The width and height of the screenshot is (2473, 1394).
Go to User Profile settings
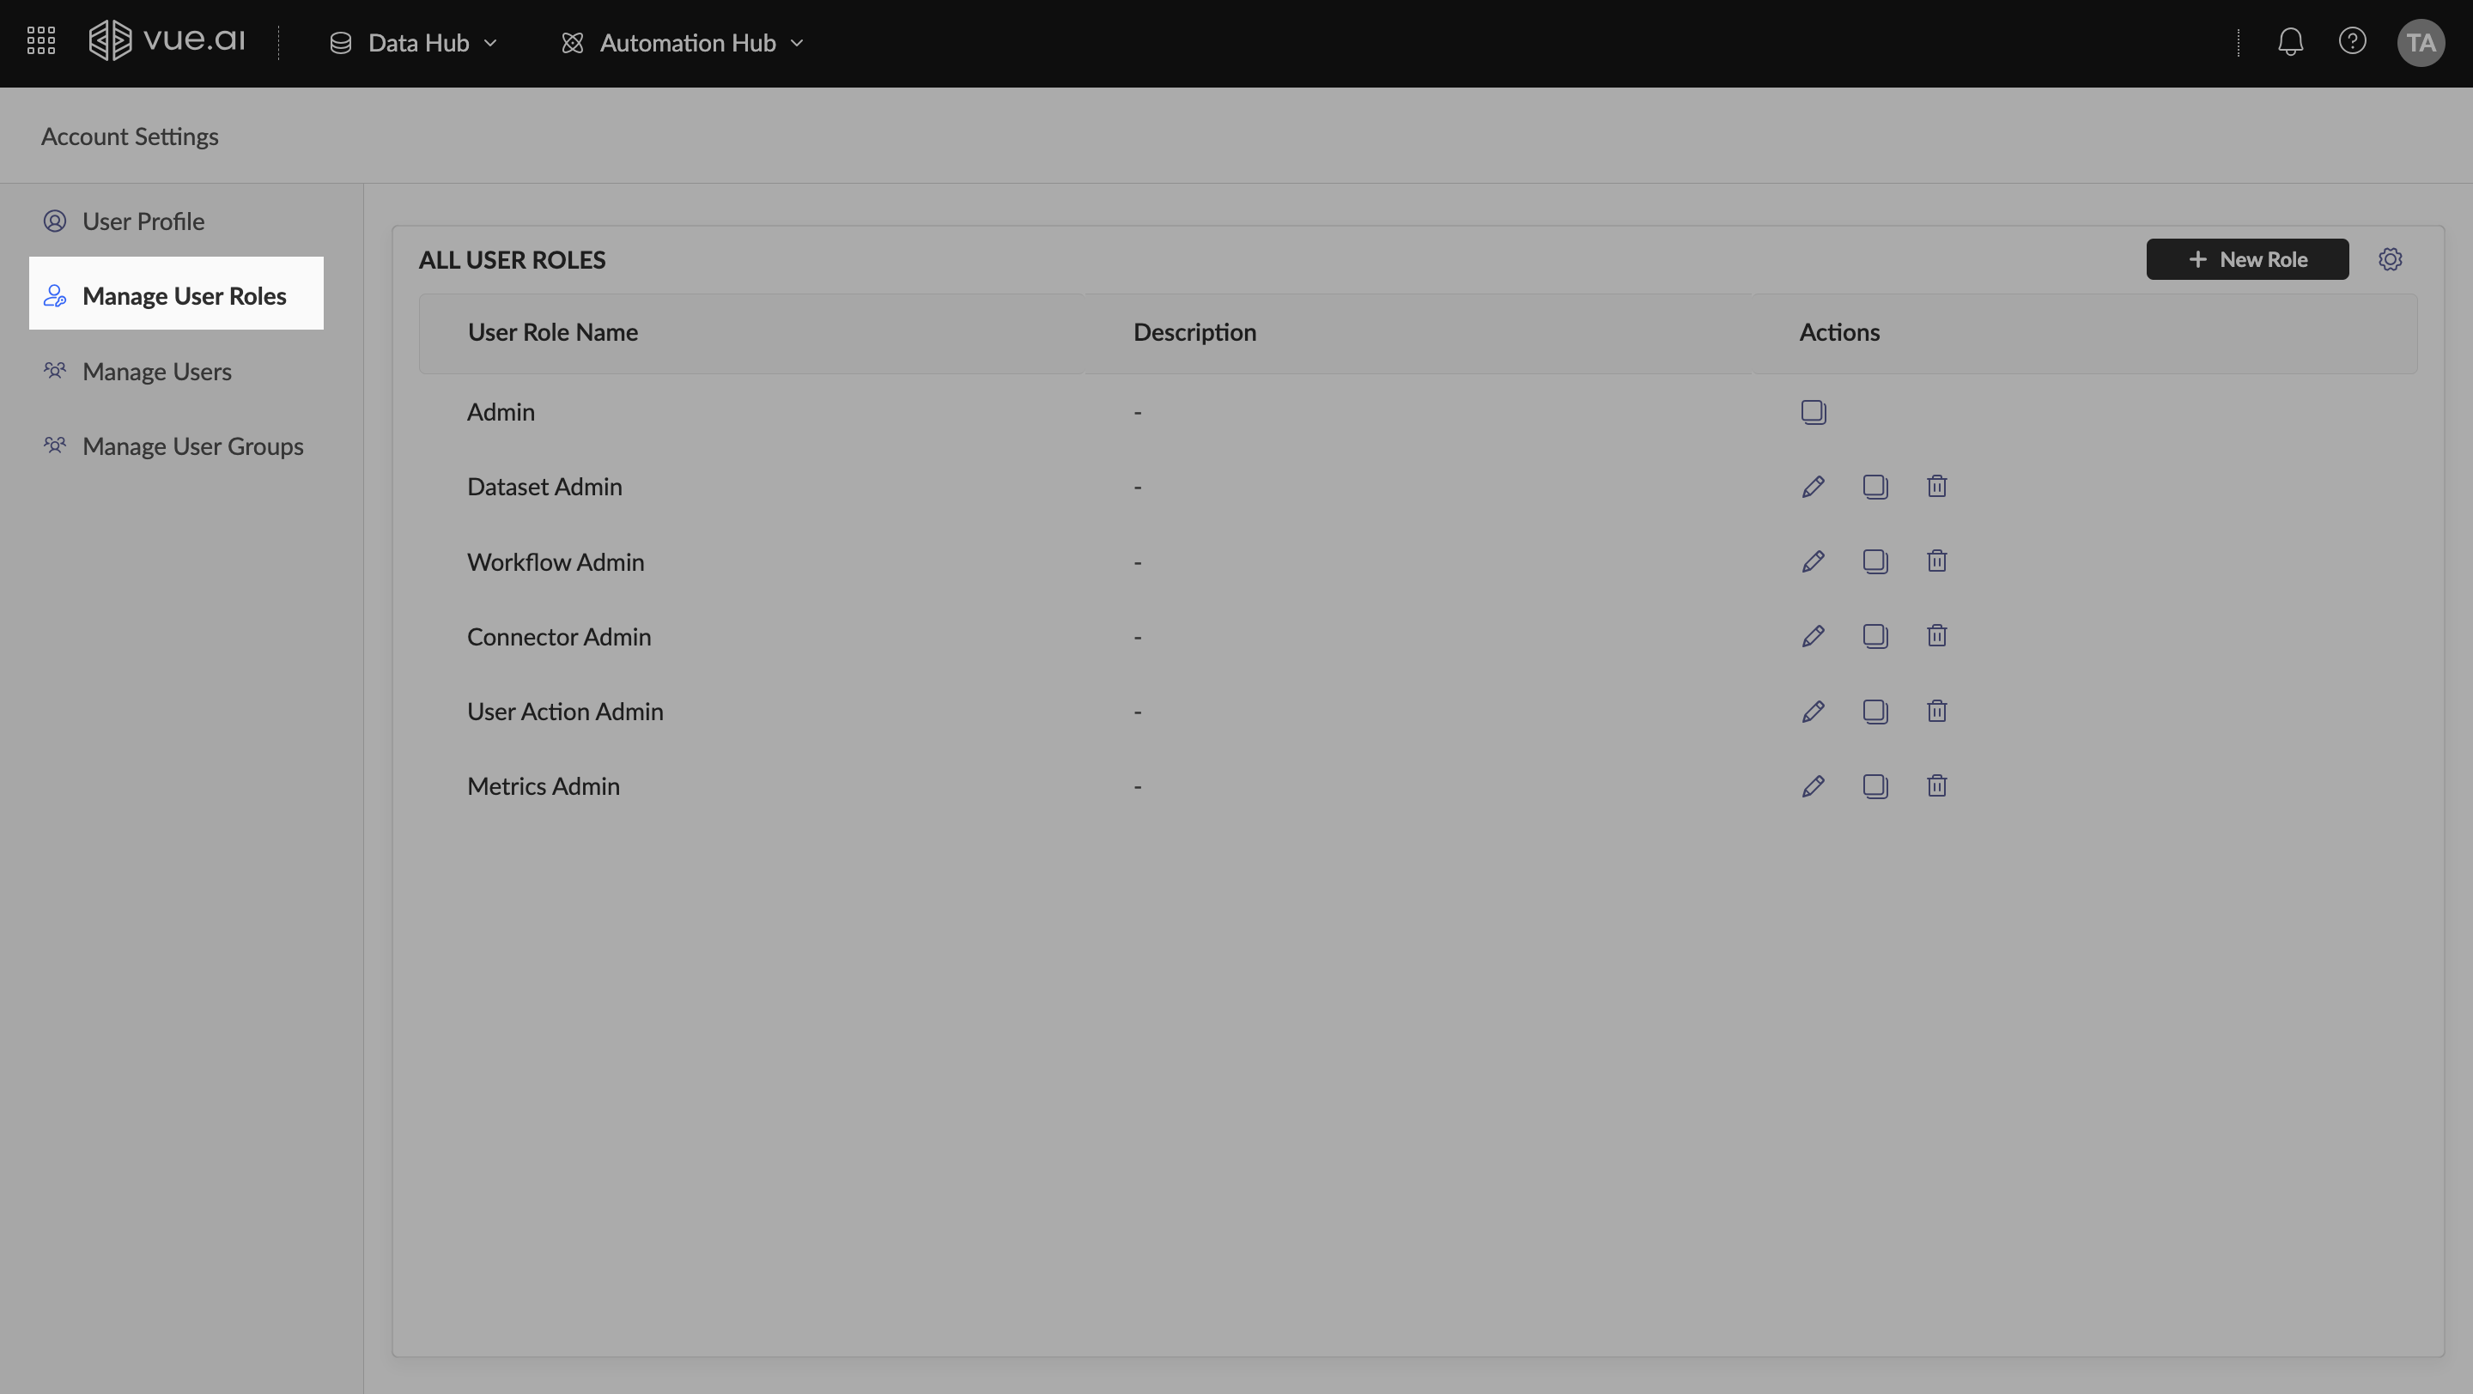(143, 221)
